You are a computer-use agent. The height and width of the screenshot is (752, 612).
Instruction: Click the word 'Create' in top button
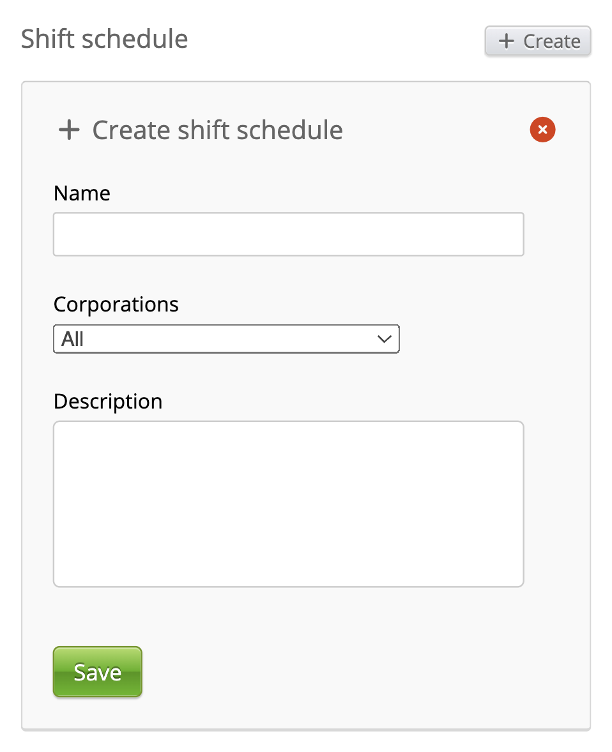tap(552, 41)
